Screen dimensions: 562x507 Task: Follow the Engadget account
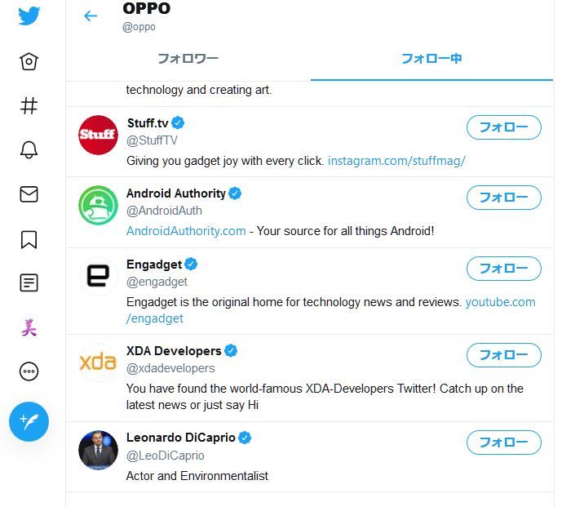pyautogui.click(x=503, y=269)
